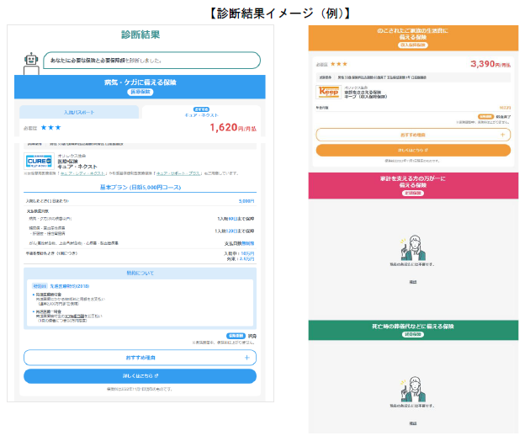Click the robot speech bubble message
The image size is (530, 441).
(x=151, y=61)
